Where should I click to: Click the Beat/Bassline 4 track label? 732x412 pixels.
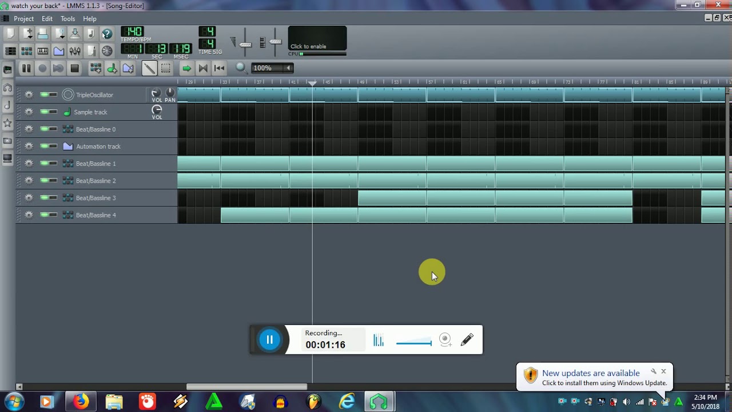pyautogui.click(x=96, y=215)
